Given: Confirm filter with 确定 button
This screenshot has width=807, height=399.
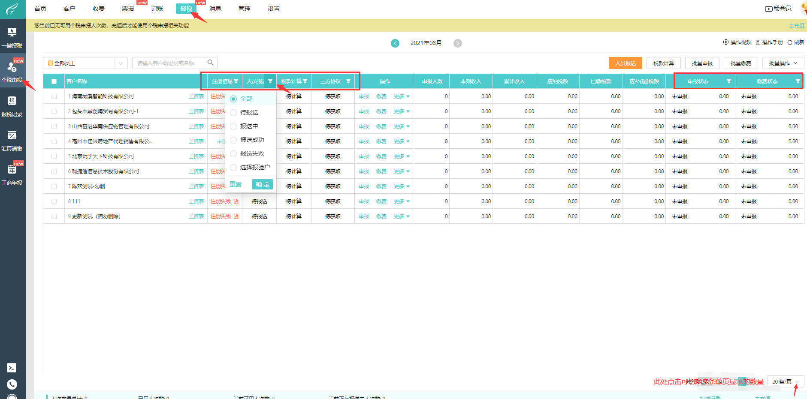Looking at the screenshot, I should 263,184.
